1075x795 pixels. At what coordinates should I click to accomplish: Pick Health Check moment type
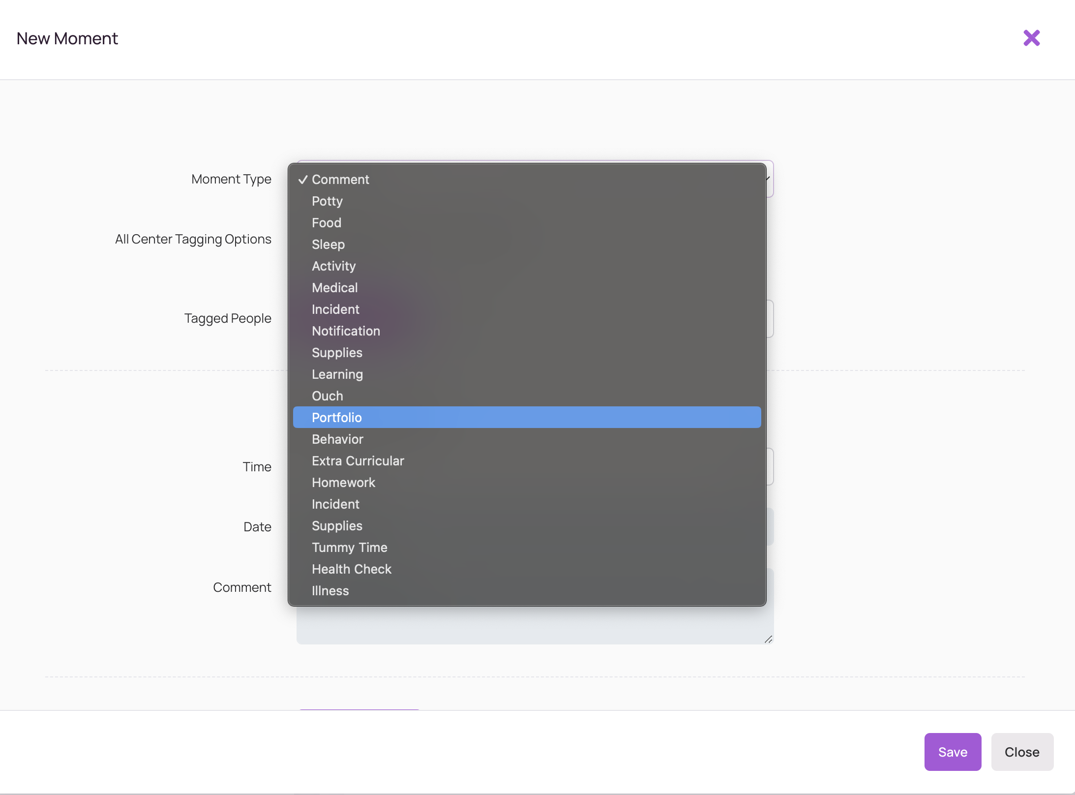click(x=351, y=569)
